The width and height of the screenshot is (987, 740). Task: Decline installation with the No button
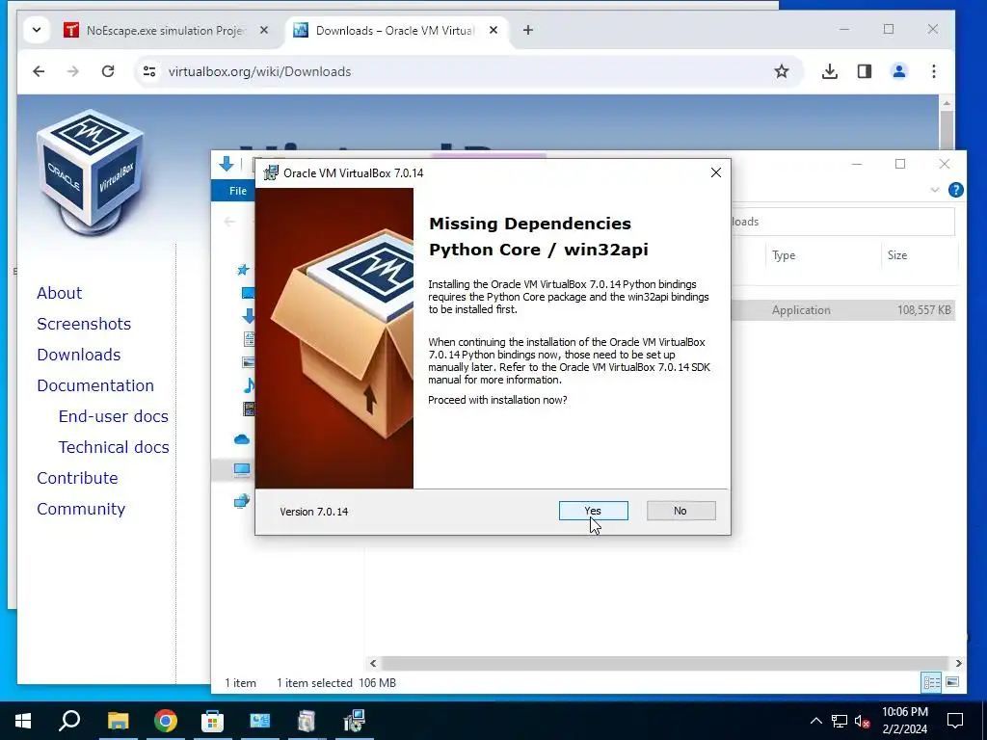680,511
